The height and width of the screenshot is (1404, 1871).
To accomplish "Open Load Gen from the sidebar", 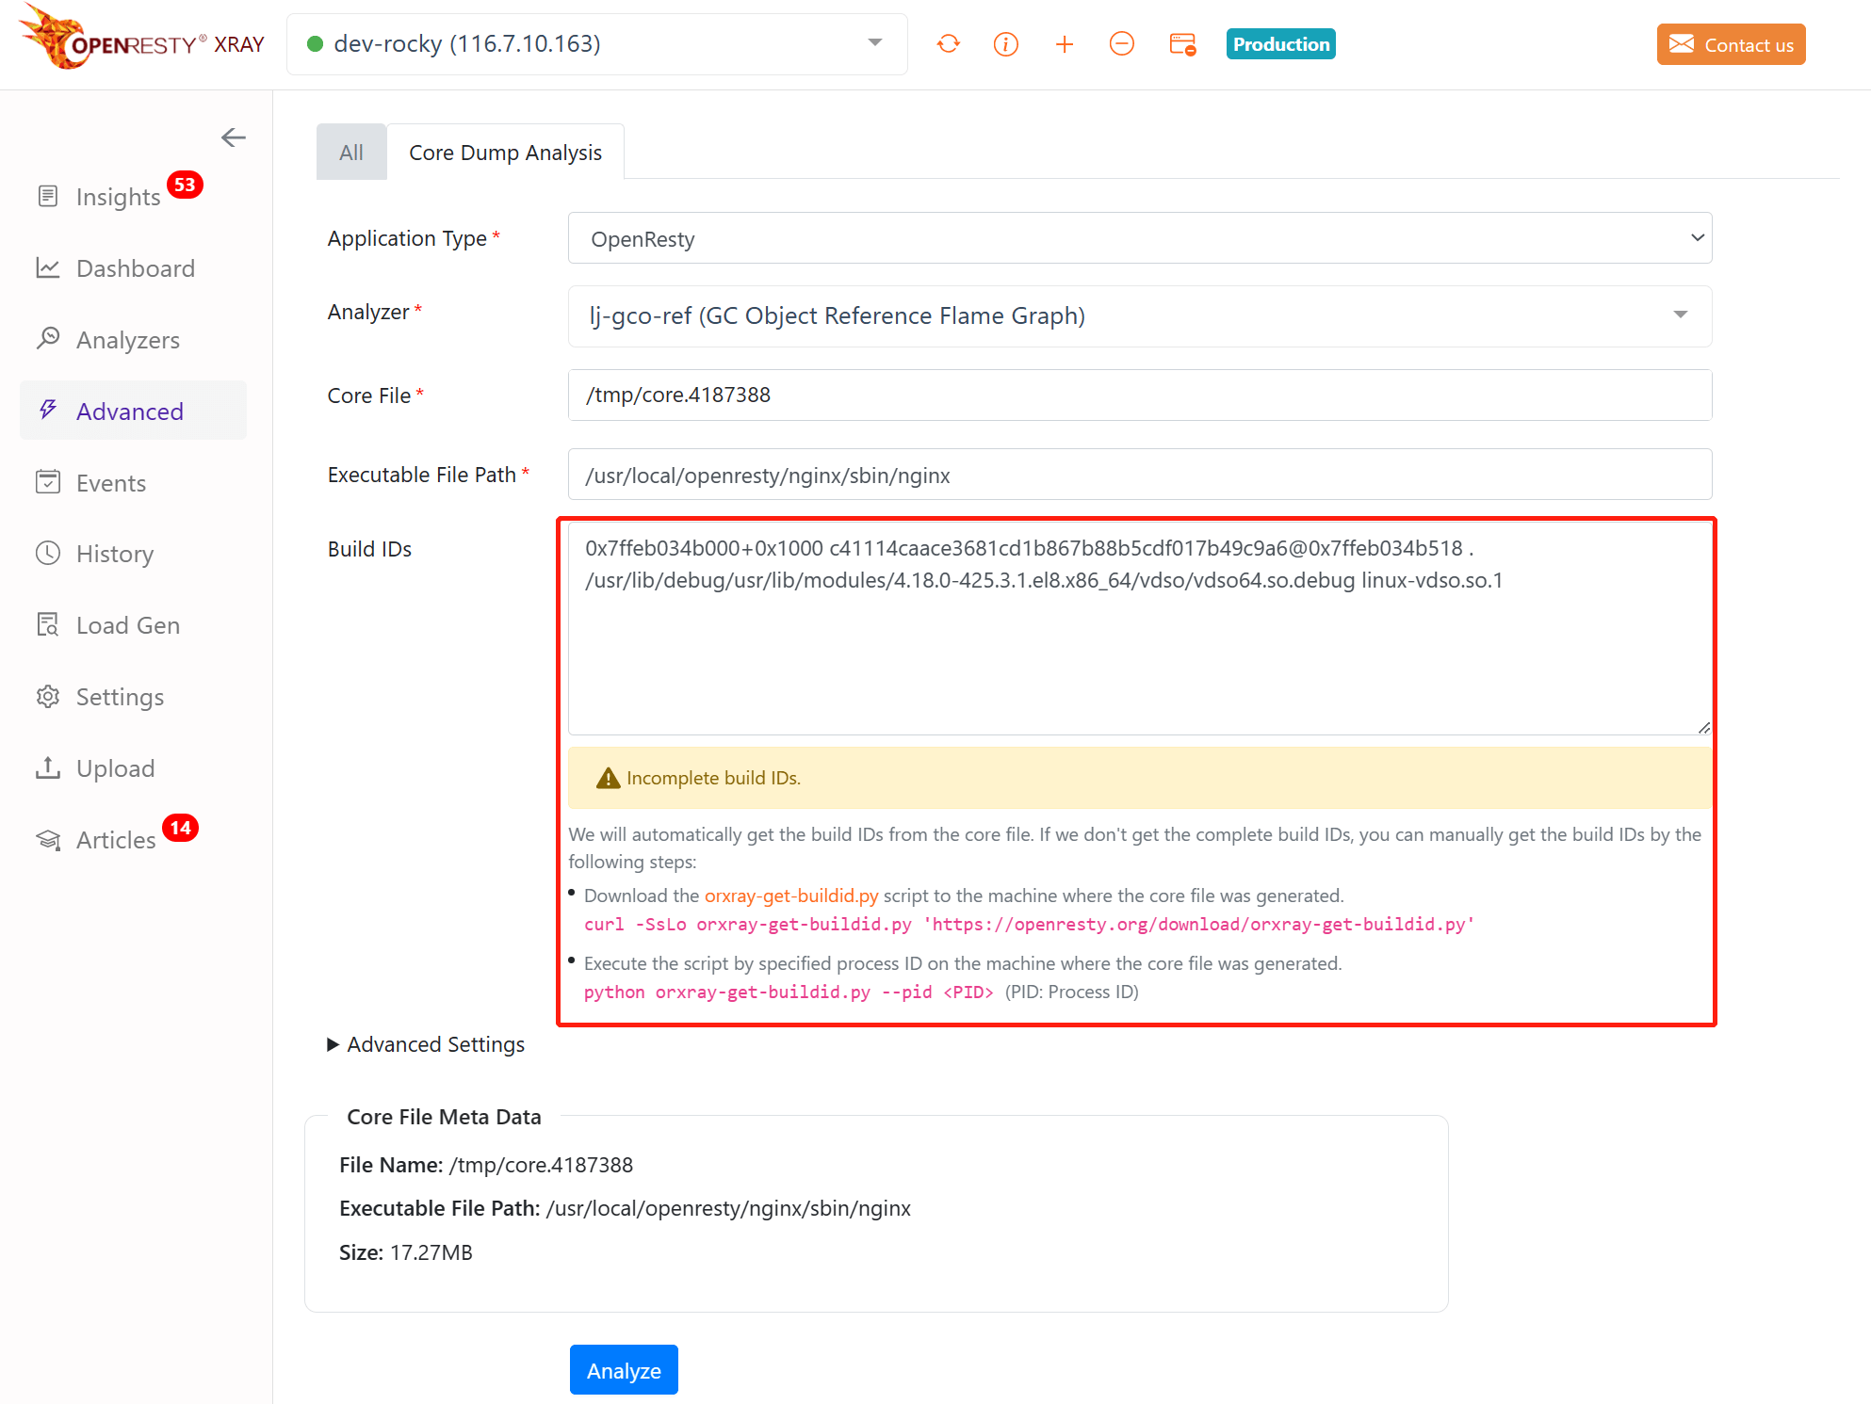I will pyautogui.click(x=127, y=625).
